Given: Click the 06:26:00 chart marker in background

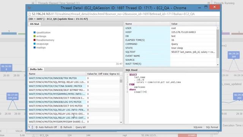Looking at the screenshot, I should pyautogui.click(x=6, y=68).
